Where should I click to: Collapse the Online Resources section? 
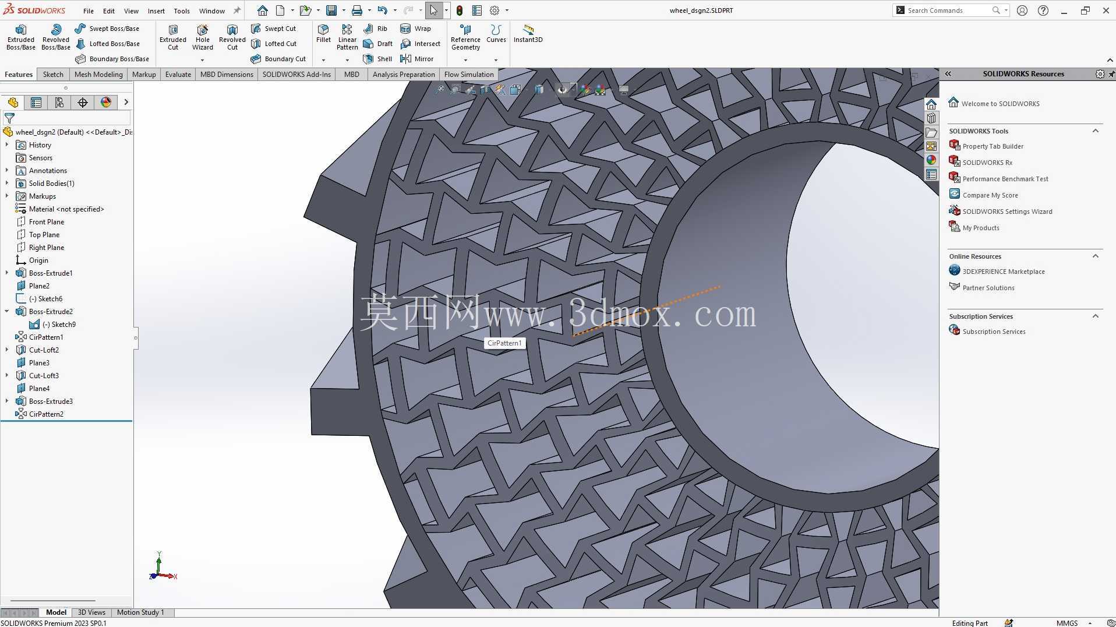tap(1096, 256)
